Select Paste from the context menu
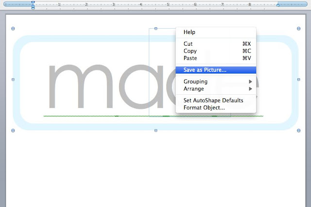Screen dimensions: 311x207 pos(216,58)
